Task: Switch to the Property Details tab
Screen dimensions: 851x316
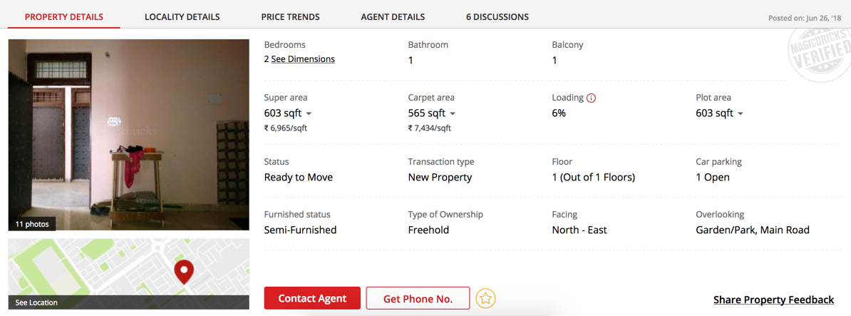Action: (x=64, y=16)
